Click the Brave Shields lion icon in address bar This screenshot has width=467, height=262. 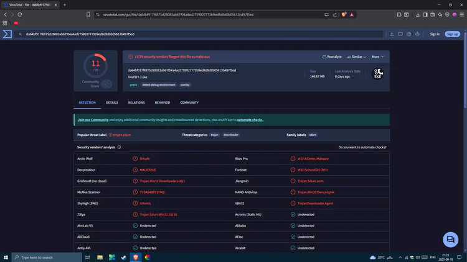click(x=344, y=14)
